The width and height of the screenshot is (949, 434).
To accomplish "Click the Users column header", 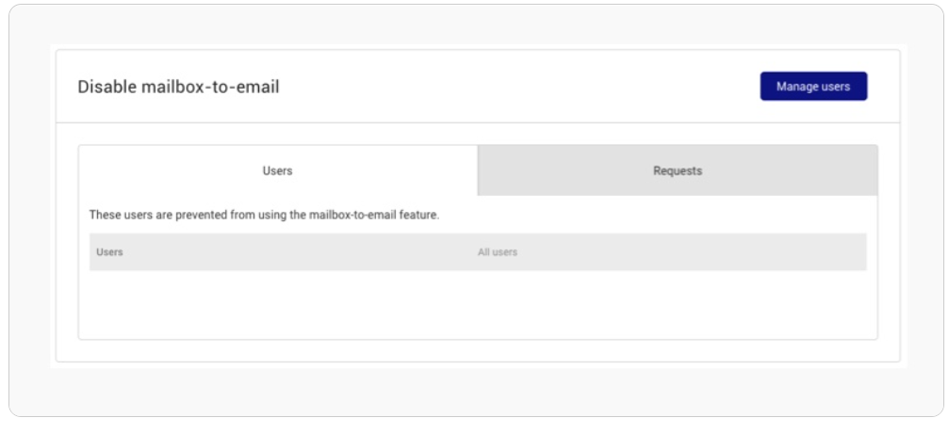I will click(x=109, y=252).
